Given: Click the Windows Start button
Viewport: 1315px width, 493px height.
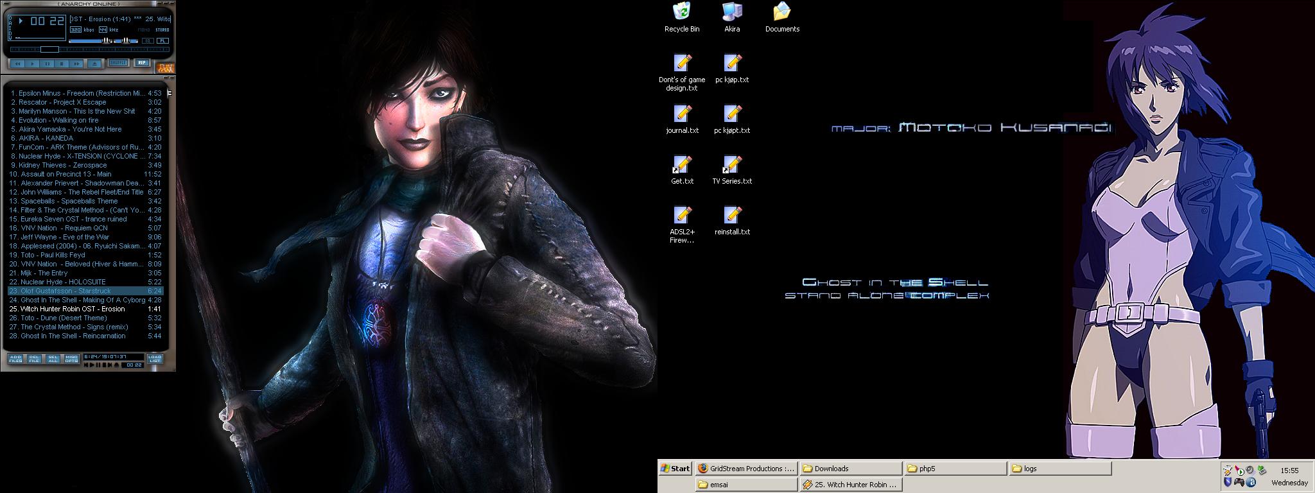Looking at the screenshot, I should (675, 469).
